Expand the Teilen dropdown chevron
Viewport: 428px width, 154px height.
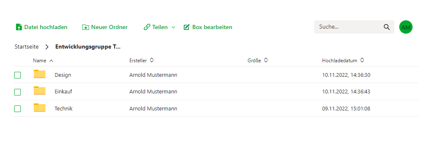click(x=173, y=27)
